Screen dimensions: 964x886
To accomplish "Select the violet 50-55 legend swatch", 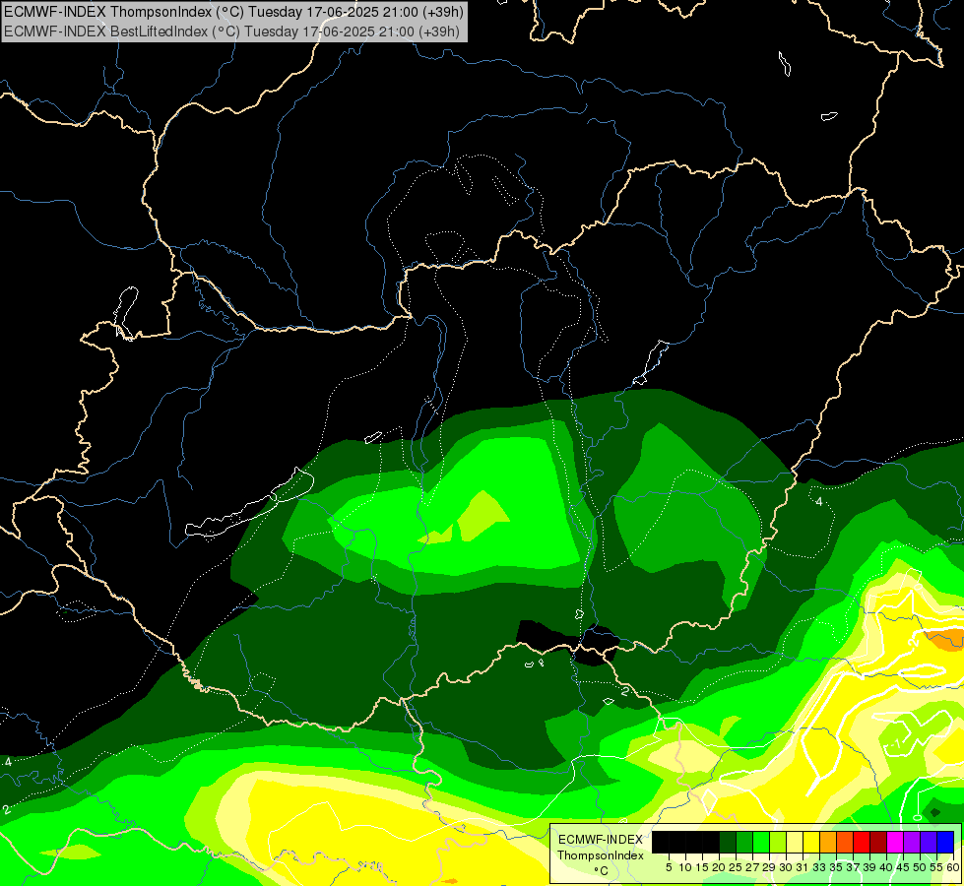I will click(x=929, y=842).
